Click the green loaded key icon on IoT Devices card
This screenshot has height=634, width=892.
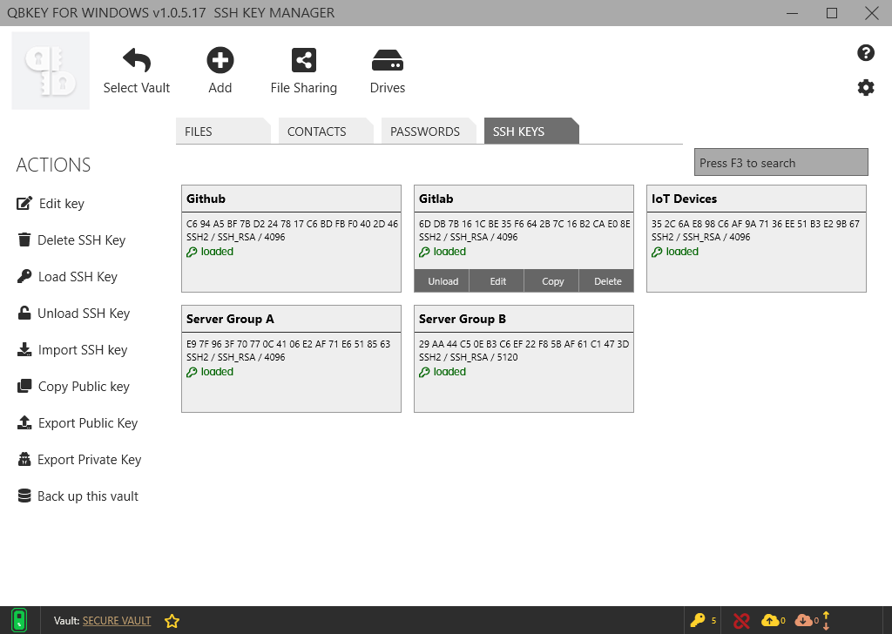pos(657,252)
